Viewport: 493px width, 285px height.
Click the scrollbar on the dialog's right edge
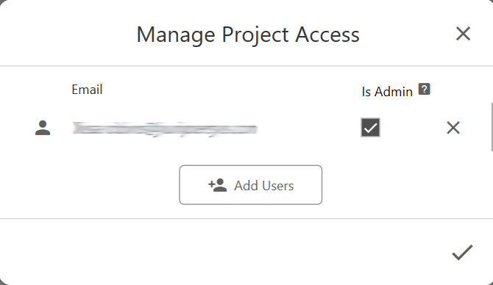[x=492, y=127]
